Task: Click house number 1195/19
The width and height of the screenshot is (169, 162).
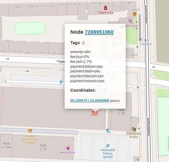Action: coord(16,51)
